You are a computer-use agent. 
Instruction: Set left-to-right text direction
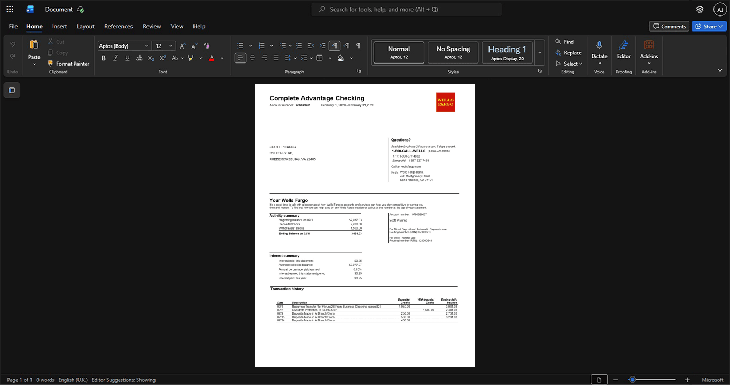335,45
